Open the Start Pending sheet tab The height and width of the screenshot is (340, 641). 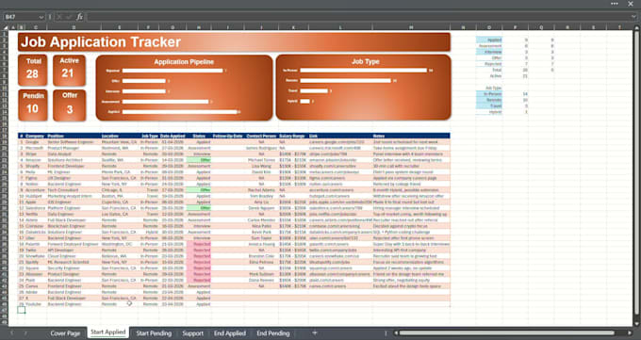coord(154,333)
